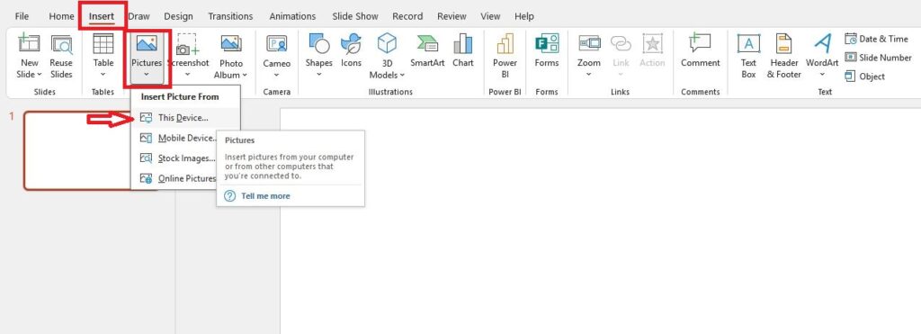Screen dimensions: 921x334
Task: Click the Screenshot camera icon
Action: pos(188,43)
